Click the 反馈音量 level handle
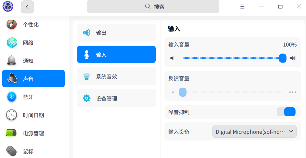 point(183,92)
